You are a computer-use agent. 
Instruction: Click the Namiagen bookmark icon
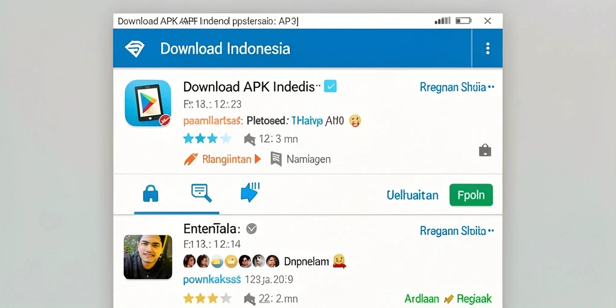click(276, 159)
